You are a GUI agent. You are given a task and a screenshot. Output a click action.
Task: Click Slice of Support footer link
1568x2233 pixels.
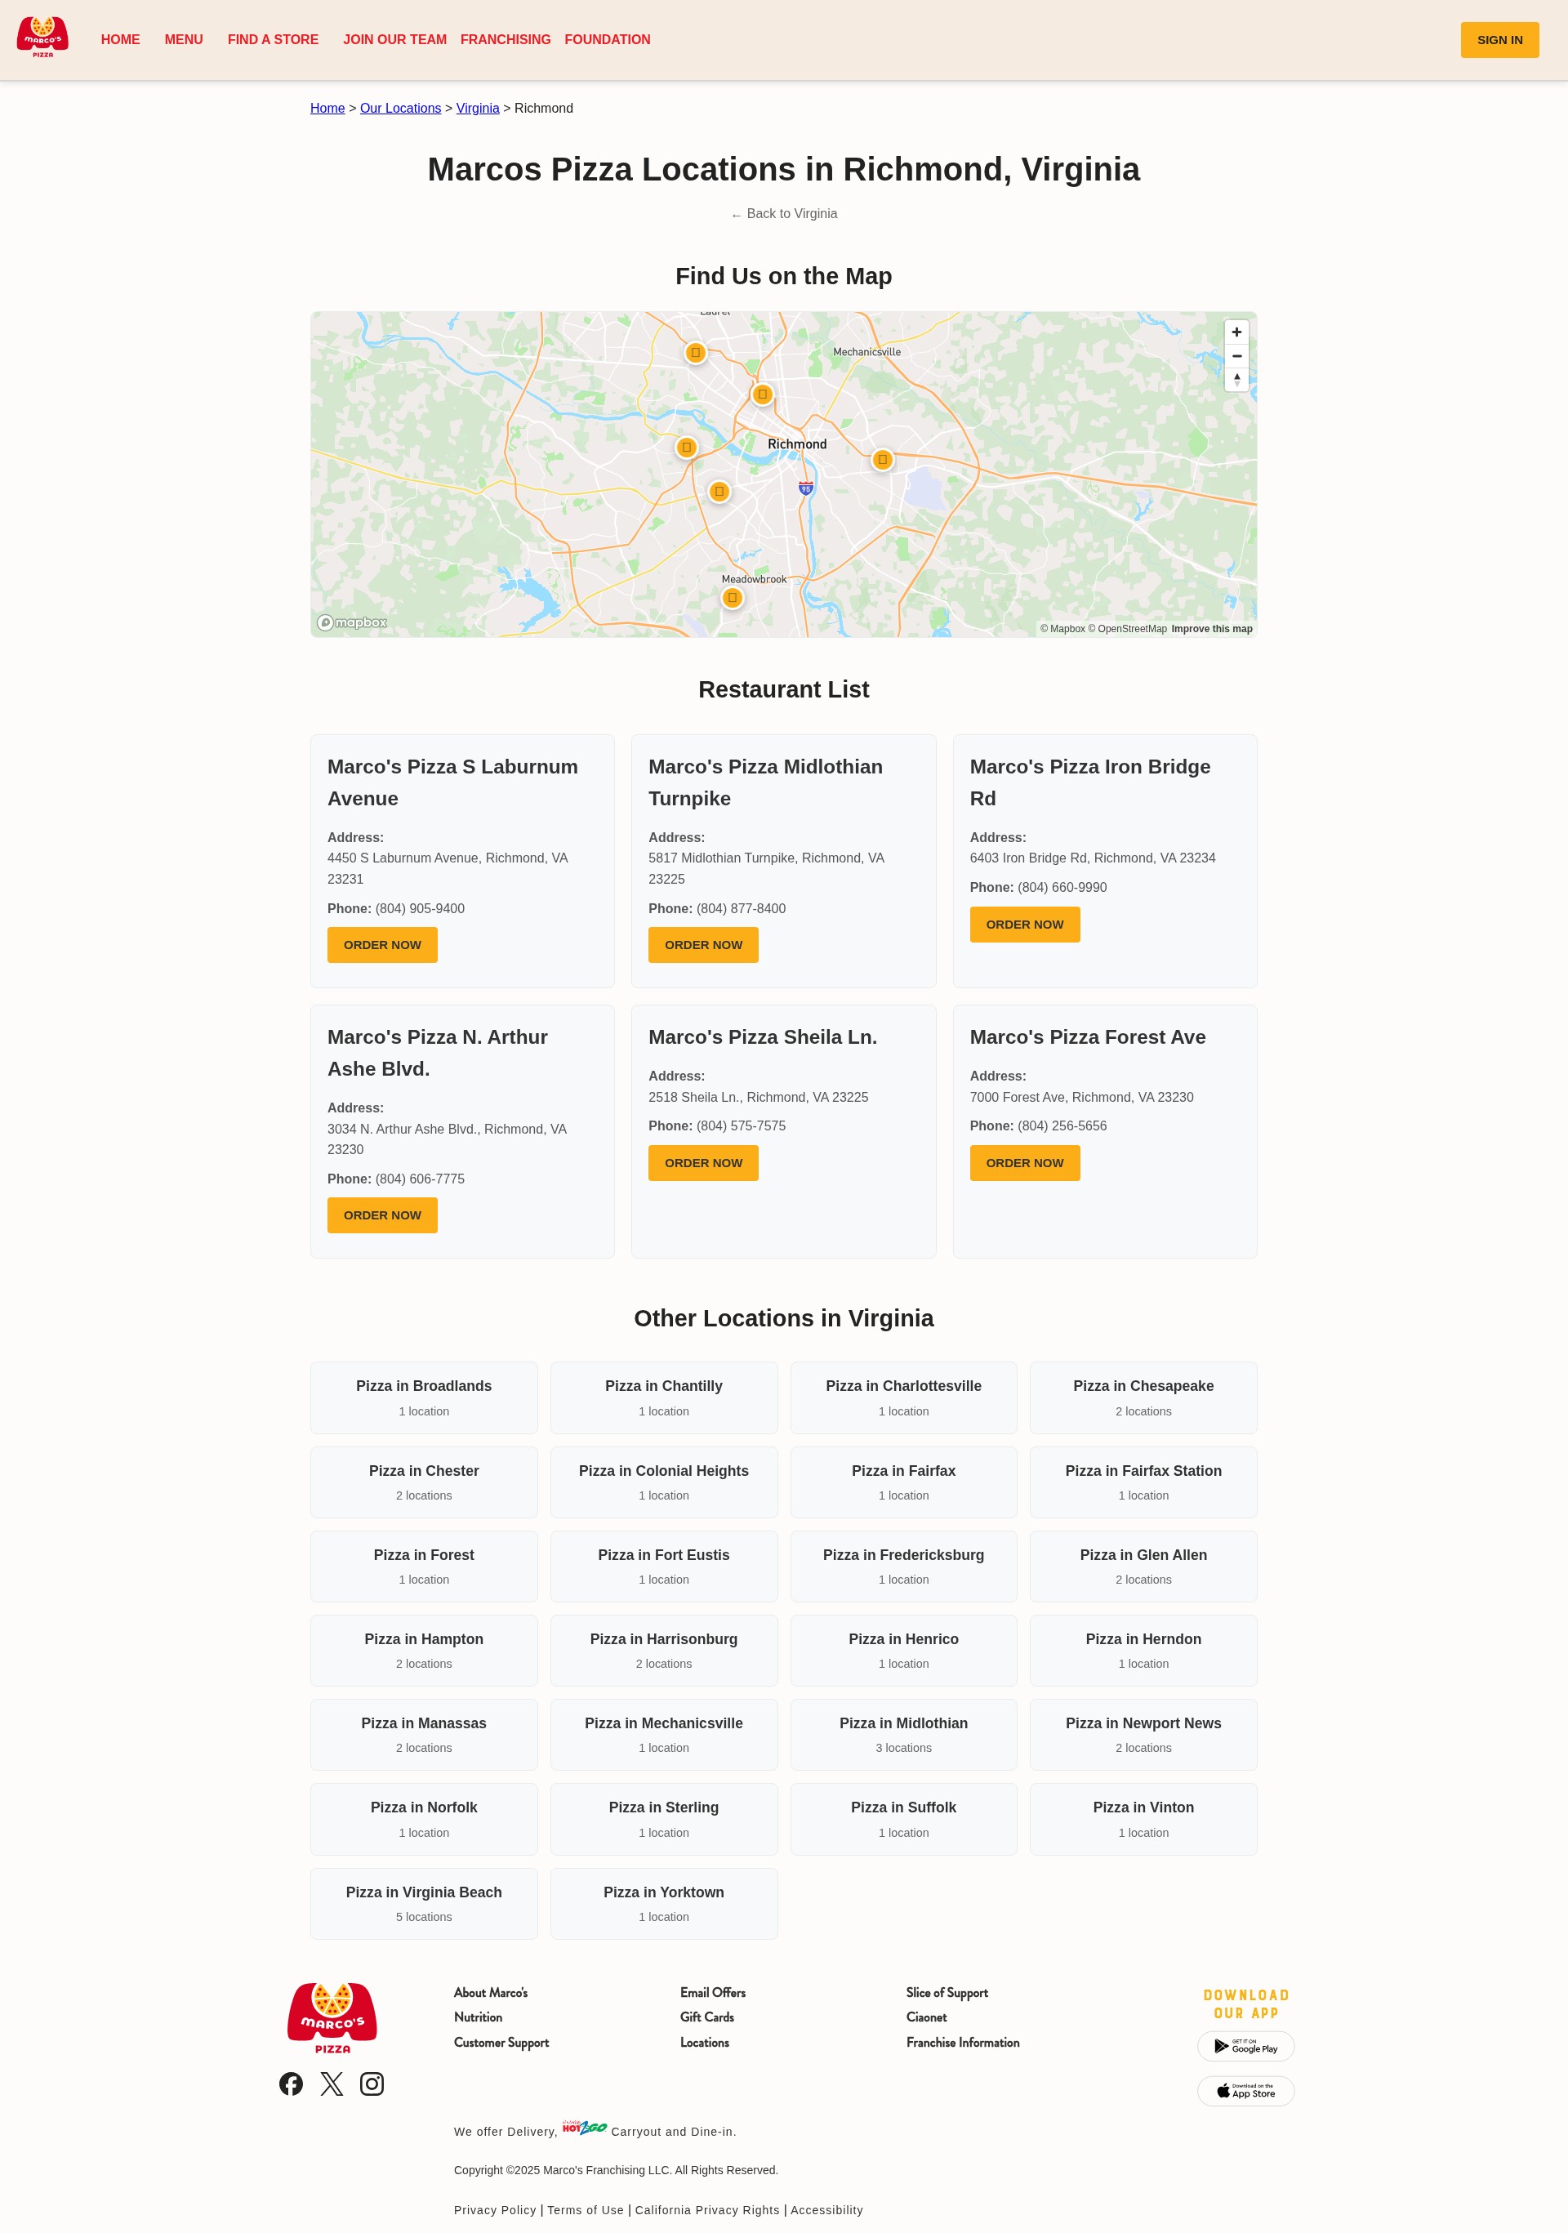click(947, 1993)
